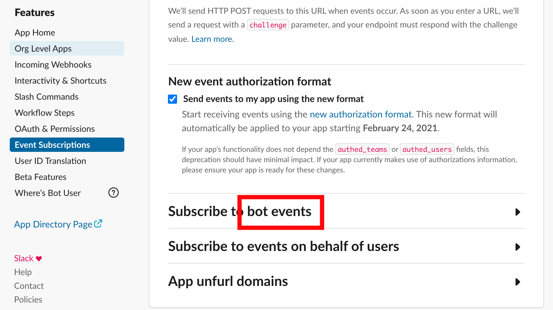Open the new authorization format link
Image resolution: width=553 pixels, height=310 pixels.
tap(360, 114)
